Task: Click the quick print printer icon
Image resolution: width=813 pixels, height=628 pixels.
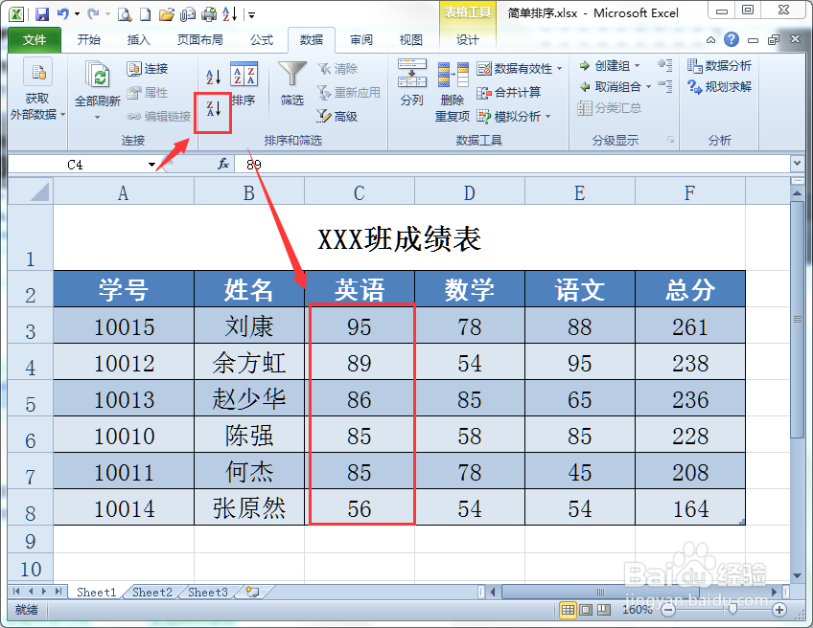Action: pos(209,14)
